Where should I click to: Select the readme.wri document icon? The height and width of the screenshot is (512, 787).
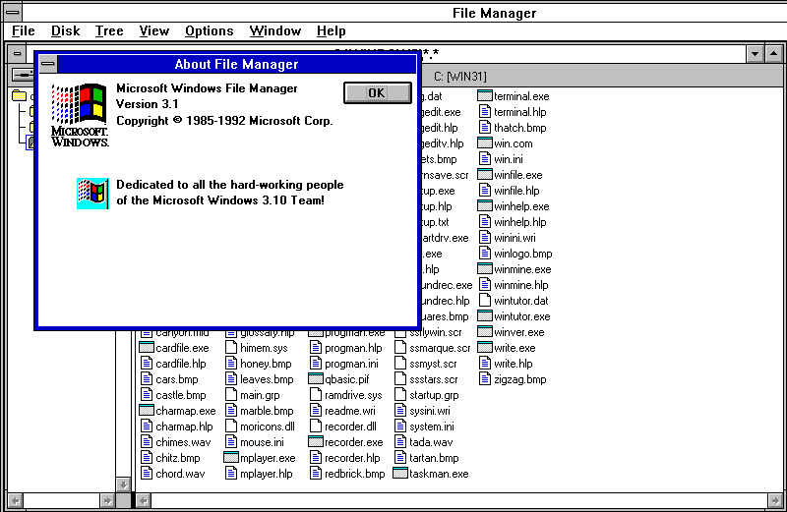coord(315,411)
